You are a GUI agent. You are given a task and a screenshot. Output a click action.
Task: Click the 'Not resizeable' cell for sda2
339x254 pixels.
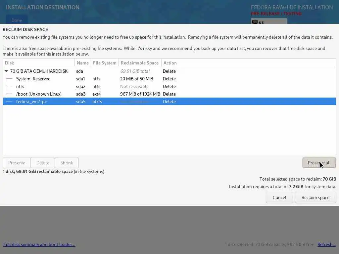pyautogui.click(x=134, y=86)
